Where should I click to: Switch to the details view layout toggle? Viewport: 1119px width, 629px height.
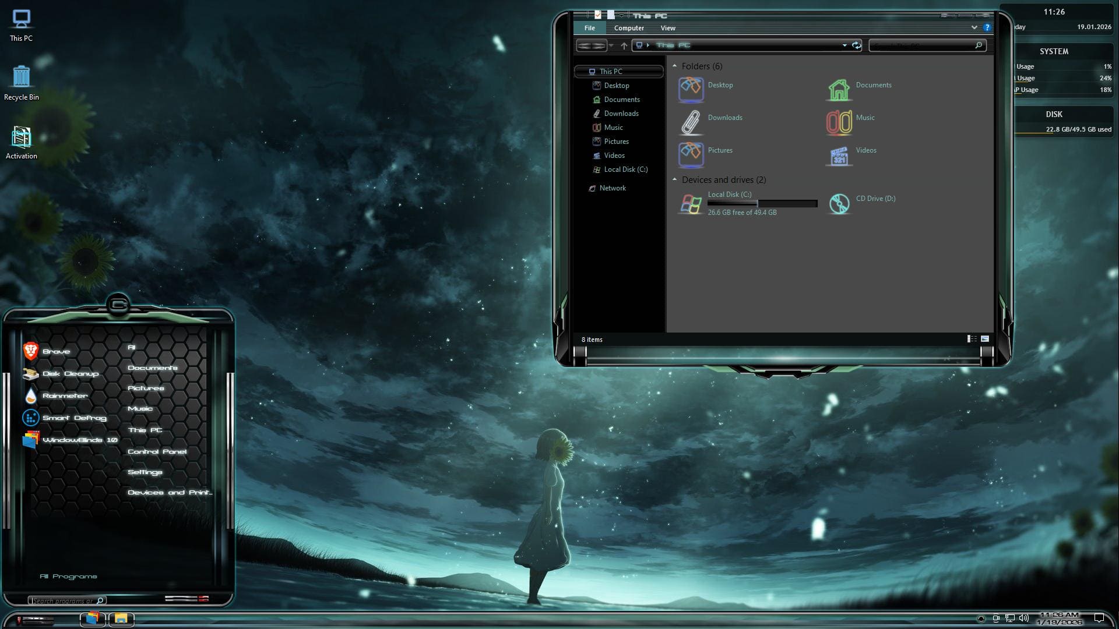pos(972,339)
